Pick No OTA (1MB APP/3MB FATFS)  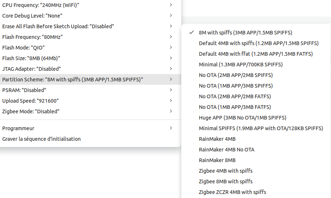[x=234, y=107]
